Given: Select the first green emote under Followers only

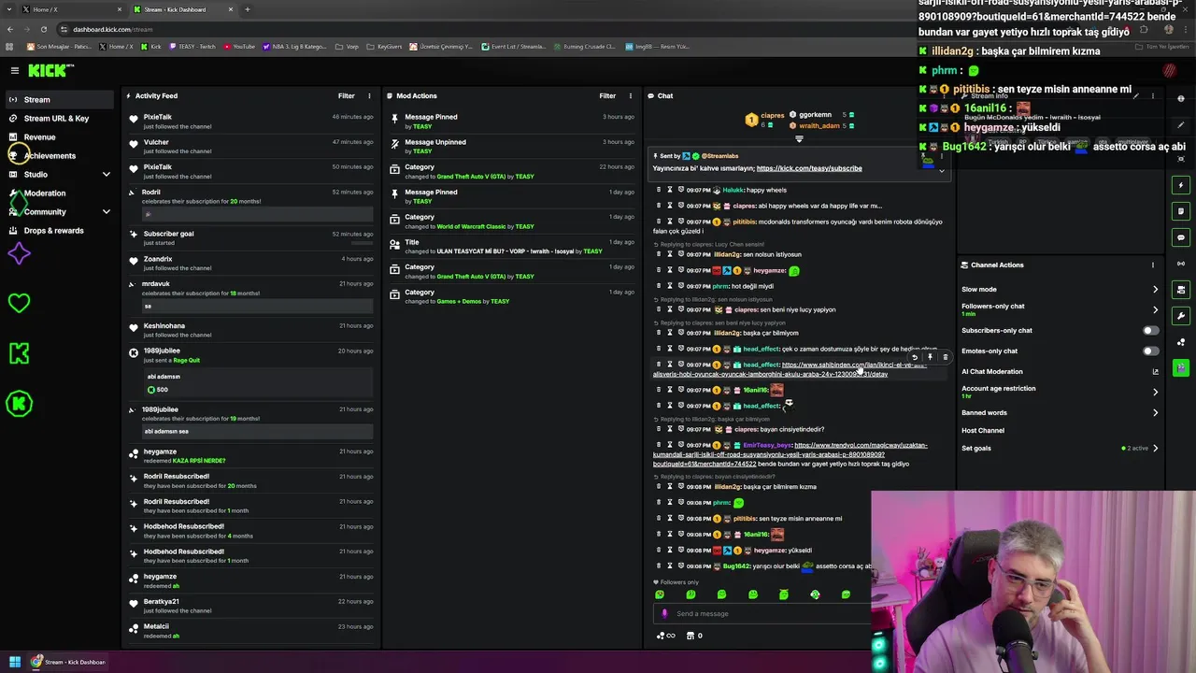Looking at the screenshot, I should pyautogui.click(x=660, y=594).
